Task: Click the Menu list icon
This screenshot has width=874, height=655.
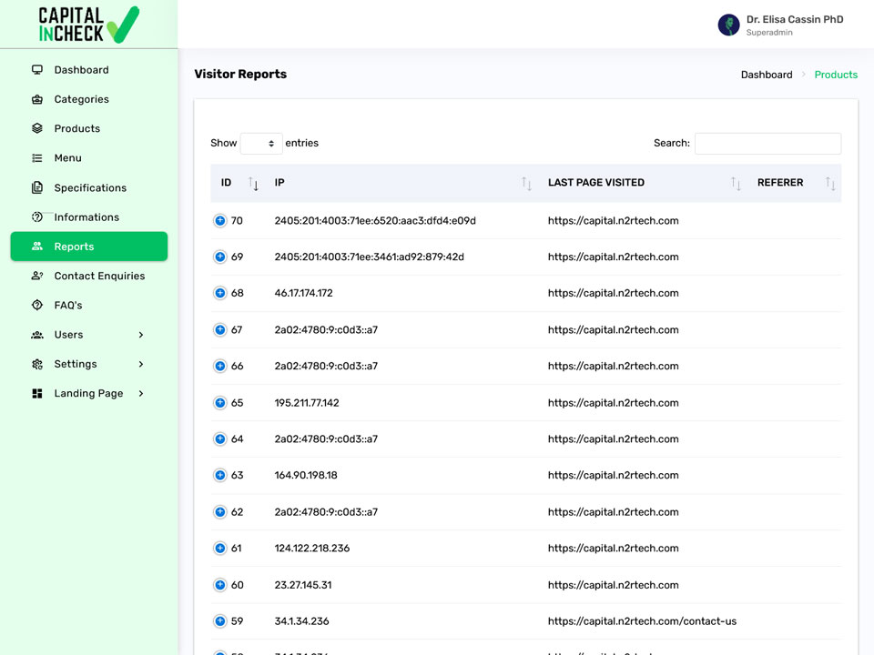Action: point(37,158)
